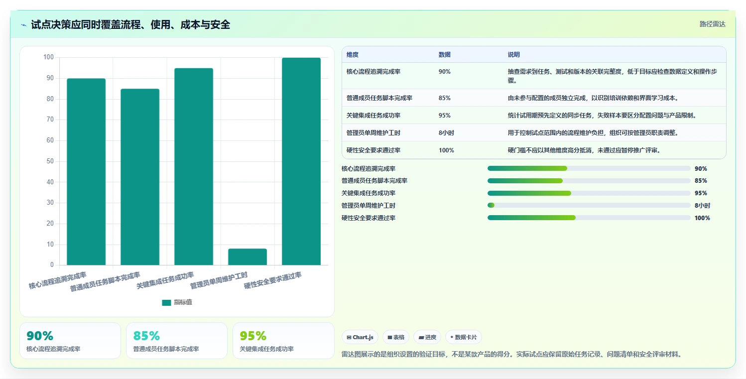The height and width of the screenshot is (379, 746).
Task: Click the short chart bar for 管理员单周维护工时
Action: (248, 257)
